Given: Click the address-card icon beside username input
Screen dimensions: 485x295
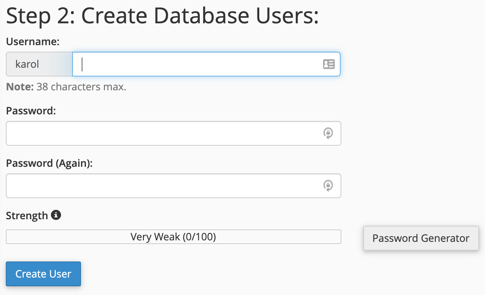Looking at the screenshot, I should click(329, 64).
